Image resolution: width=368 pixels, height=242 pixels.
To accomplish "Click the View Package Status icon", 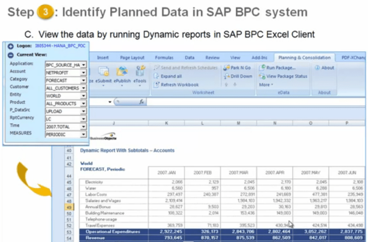I will point(262,76).
